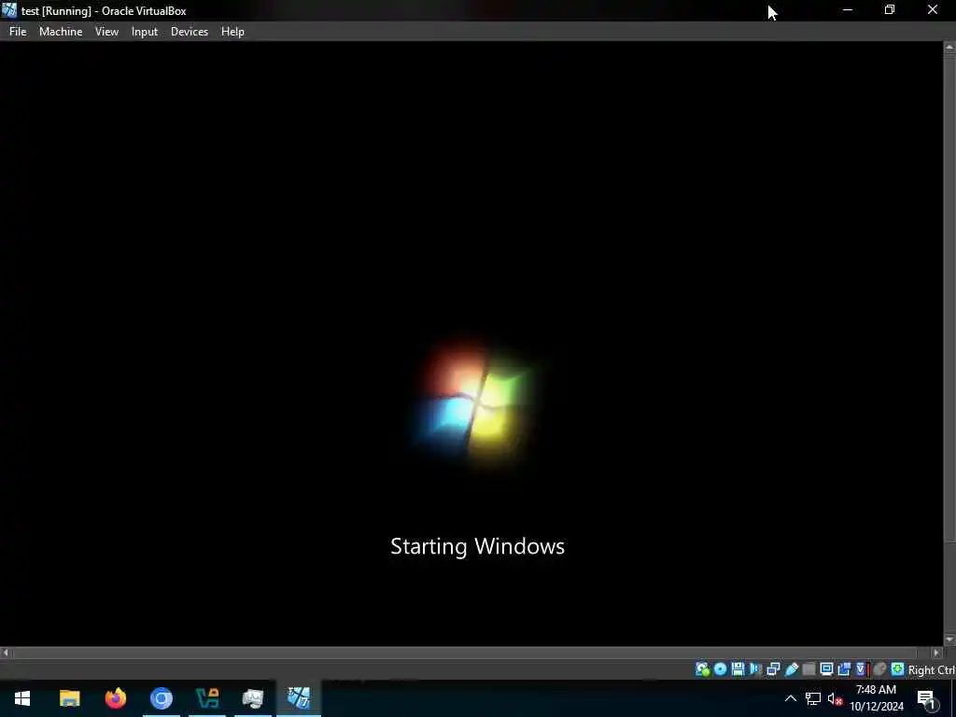Open the Devices menu

click(x=189, y=32)
